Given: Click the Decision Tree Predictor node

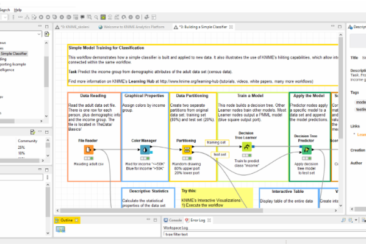Looking at the screenshot, I should coord(306,150).
